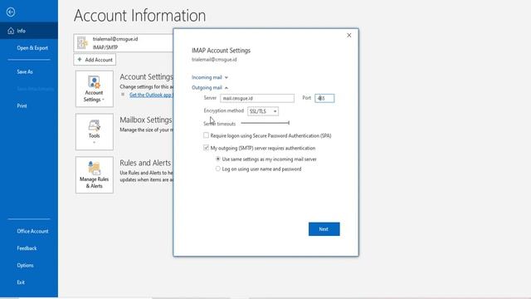
Task: Click trialemail@cmsgue.id text in the dialog
Action: click(x=214, y=60)
